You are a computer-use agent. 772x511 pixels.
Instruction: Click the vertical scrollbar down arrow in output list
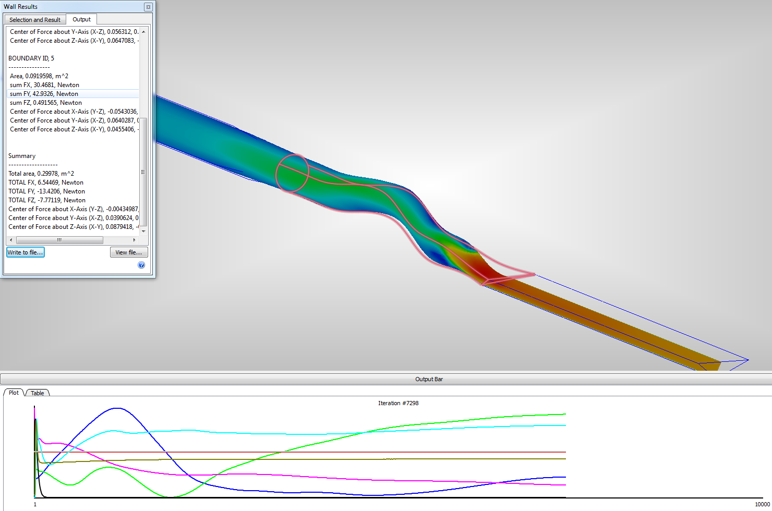143,231
